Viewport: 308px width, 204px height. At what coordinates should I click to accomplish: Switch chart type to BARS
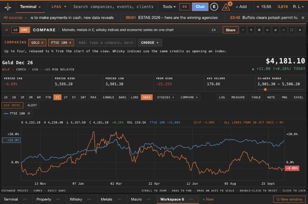122,98
